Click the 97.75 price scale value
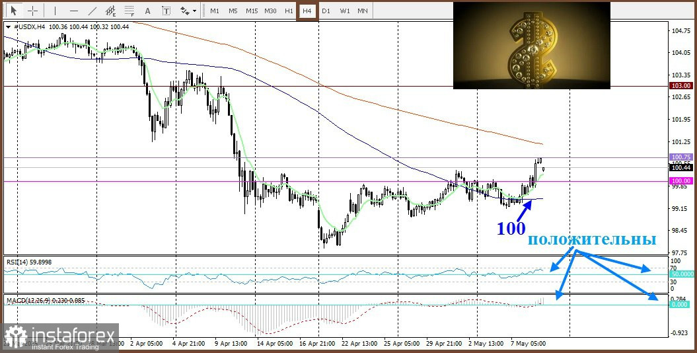This screenshot has height=353, width=697. click(681, 252)
